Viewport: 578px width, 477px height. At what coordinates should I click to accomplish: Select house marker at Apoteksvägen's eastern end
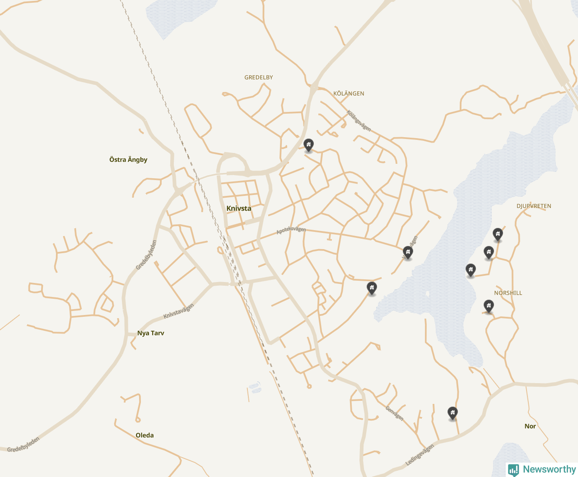coord(408,252)
